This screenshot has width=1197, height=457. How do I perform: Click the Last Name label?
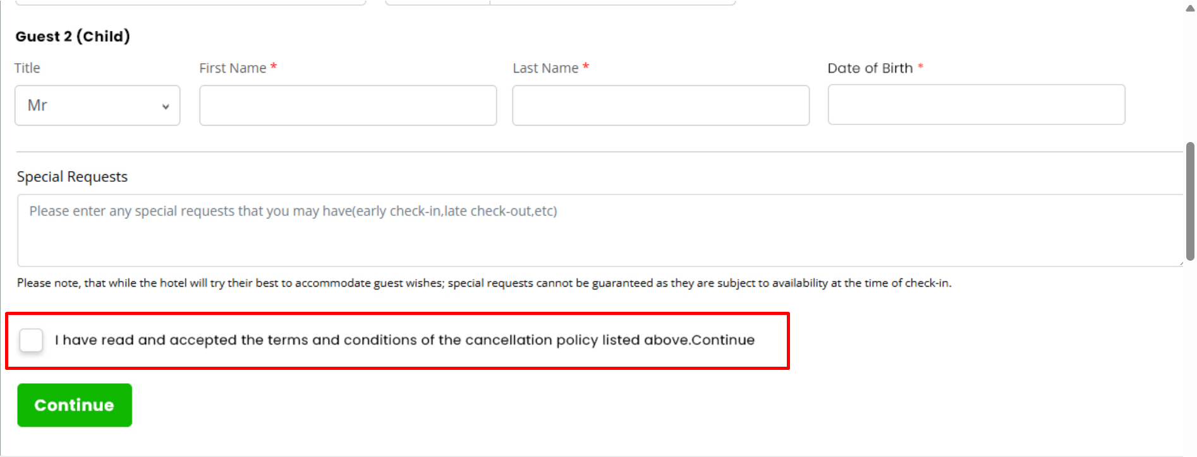(x=545, y=68)
